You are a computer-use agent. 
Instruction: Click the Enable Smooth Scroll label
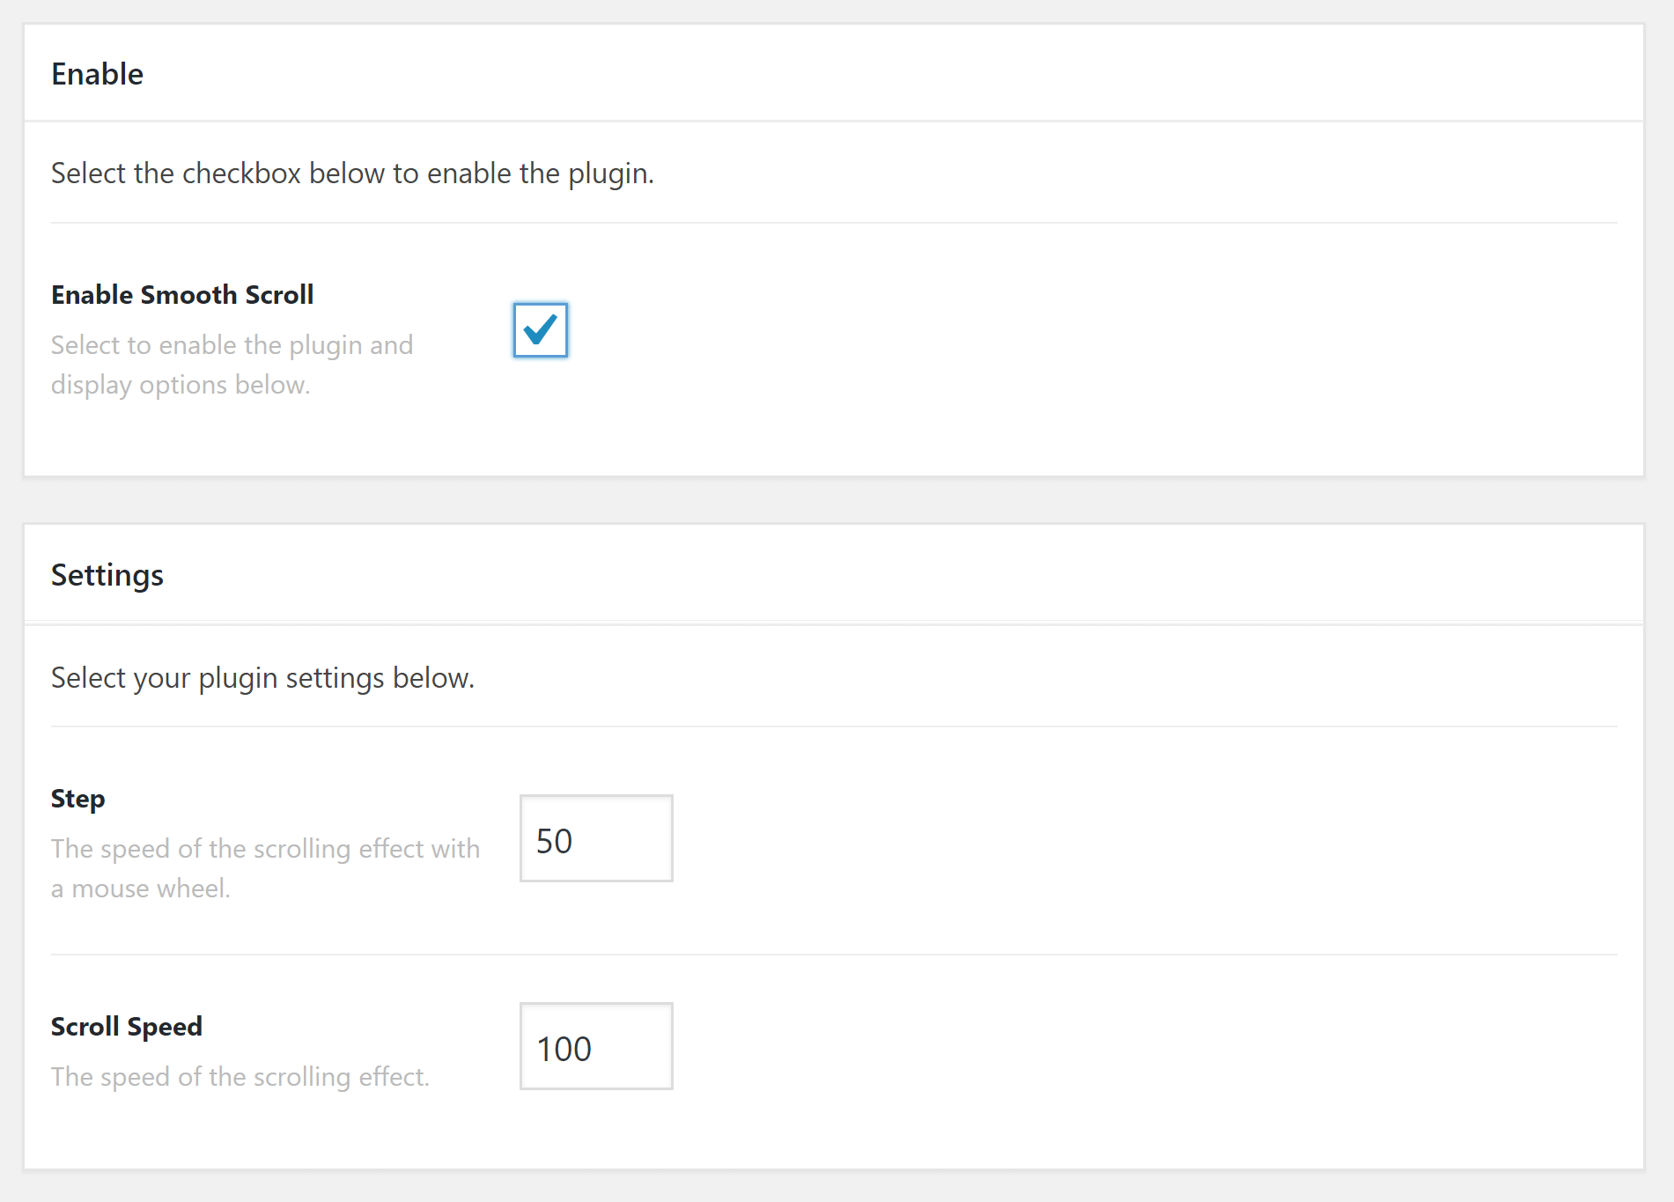181,294
